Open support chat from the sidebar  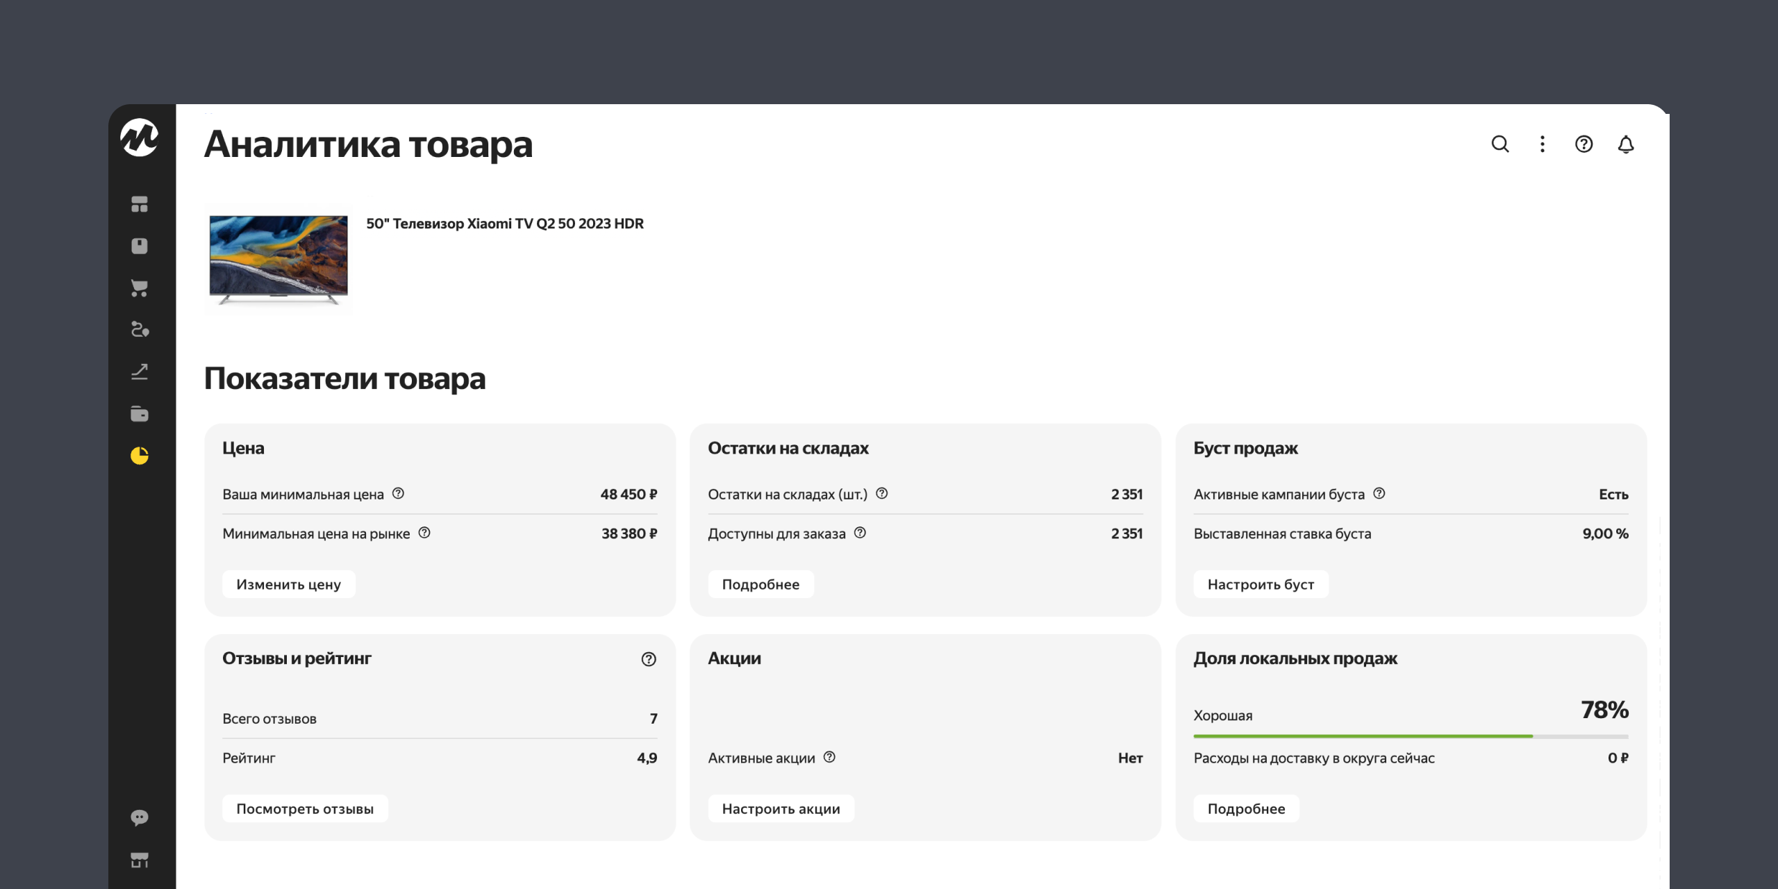click(140, 817)
